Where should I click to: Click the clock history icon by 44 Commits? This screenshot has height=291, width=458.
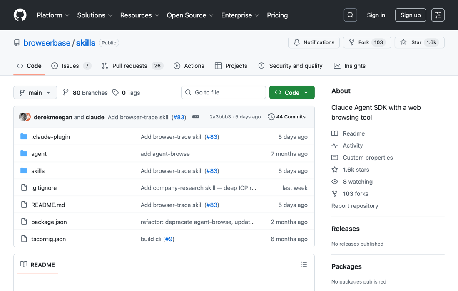click(x=271, y=117)
